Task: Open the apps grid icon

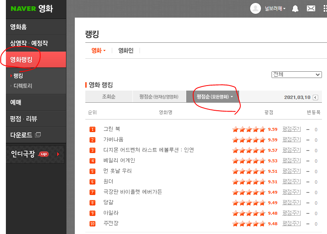Action: coord(325,8)
